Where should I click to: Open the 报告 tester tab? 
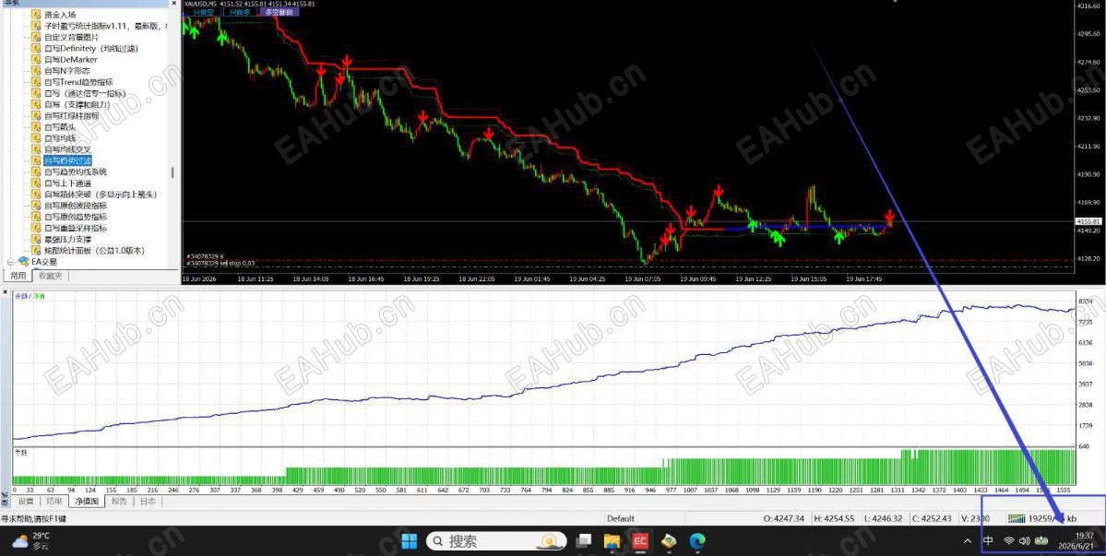point(119,501)
